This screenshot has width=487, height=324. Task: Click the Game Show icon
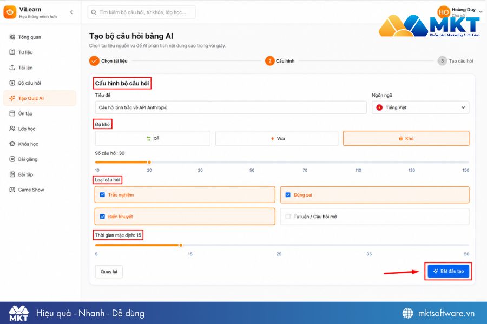point(12,190)
